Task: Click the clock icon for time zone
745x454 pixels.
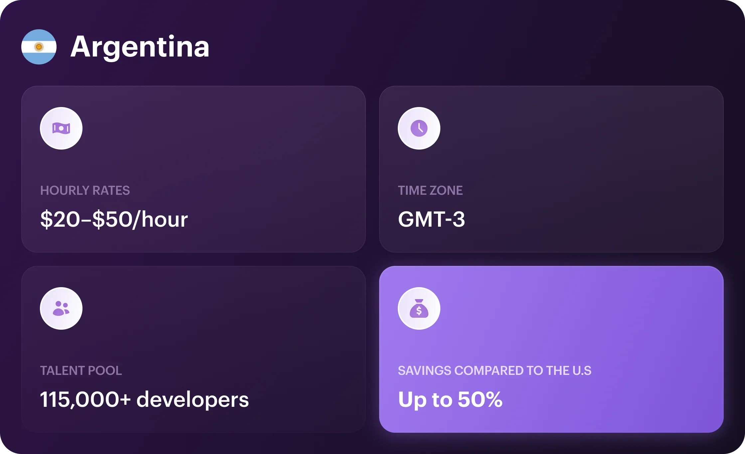Action: coord(419,128)
